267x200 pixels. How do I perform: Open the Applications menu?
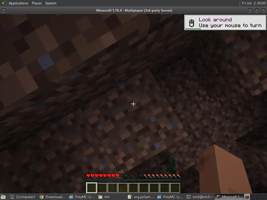point(19,3)
